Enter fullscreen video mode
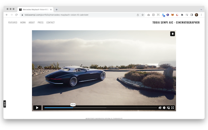 click(173, 108)
